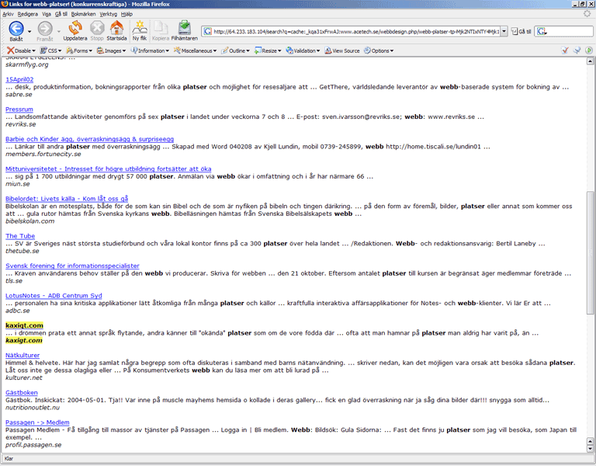Viewport: 596px width, 466px height.
Task: Click the Google search engine icon
Action: [541, 32]
